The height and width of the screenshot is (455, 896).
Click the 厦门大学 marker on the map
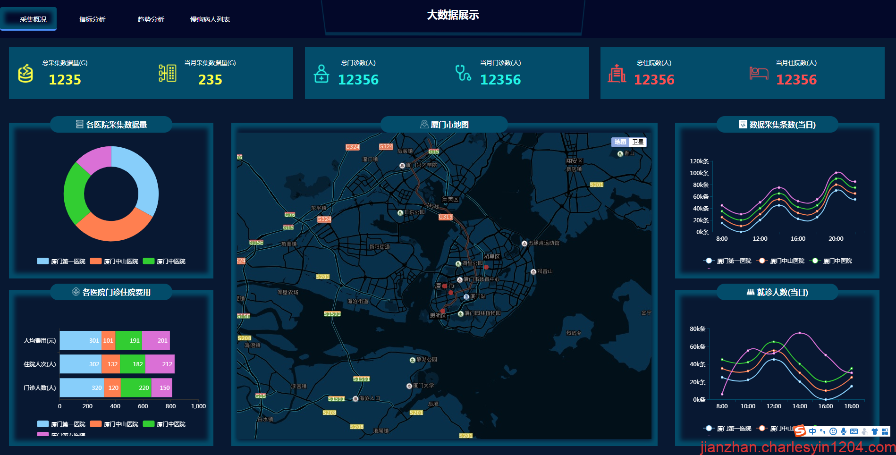(x=409, y=386)
